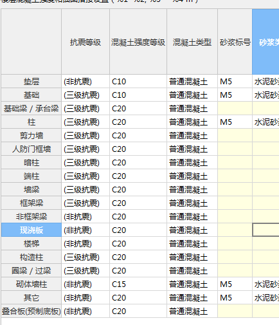
Task: Click the 非框架梁 抗震等级 cell
Action: point(85,216)
